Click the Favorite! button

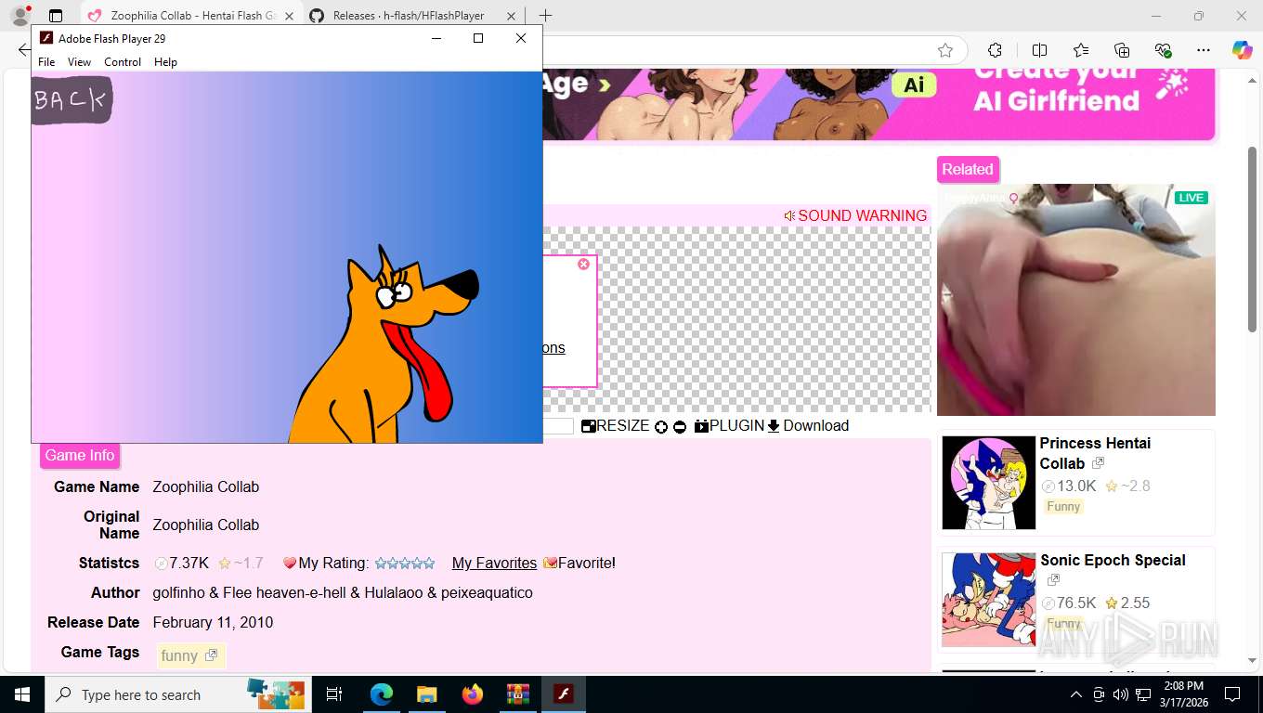579,564
